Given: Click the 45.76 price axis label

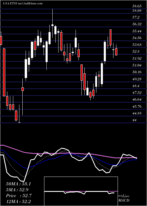Looking at the screenshot, I should [137, 107].
